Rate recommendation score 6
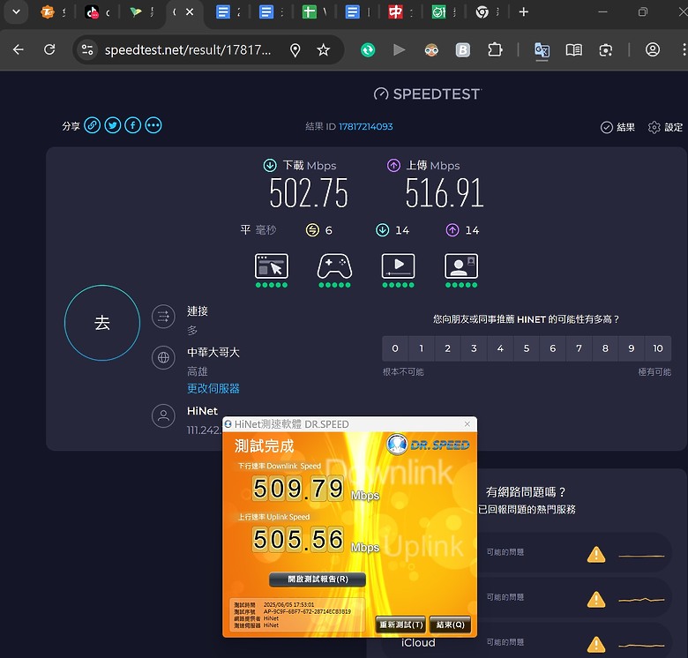 [x=553, y=348]
